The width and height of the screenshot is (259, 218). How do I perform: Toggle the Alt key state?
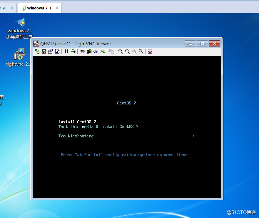(103, 51)
